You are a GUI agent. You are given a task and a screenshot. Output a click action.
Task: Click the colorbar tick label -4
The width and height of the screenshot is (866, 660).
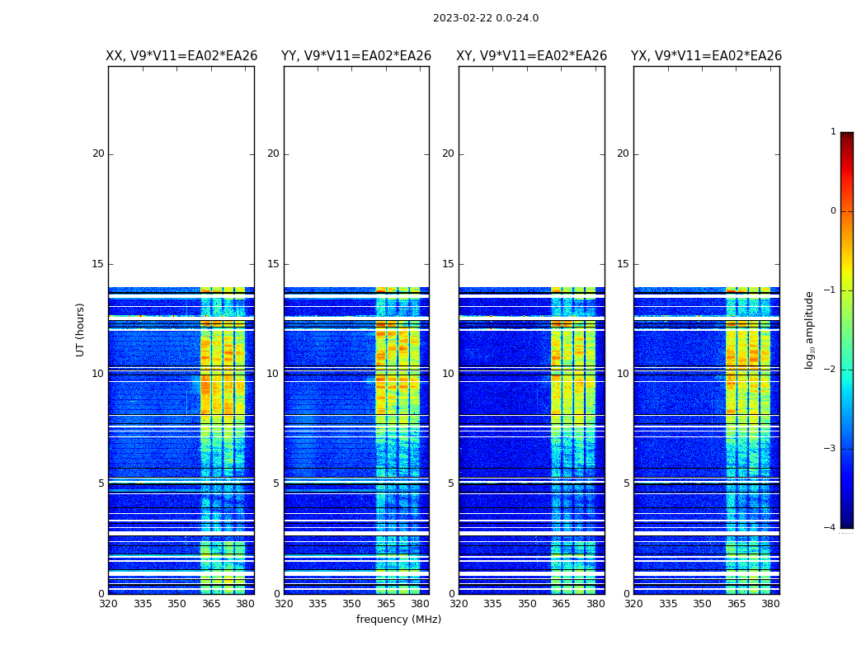pyautogui.click(x=832, y=528)
